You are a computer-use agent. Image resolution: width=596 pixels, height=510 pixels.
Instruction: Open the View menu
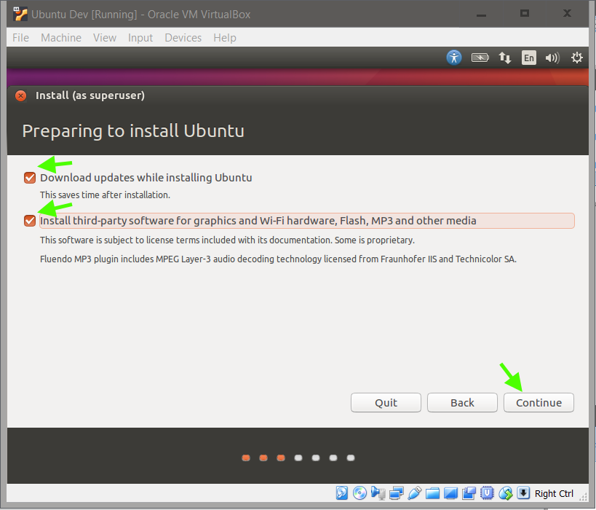[x=105, y=38]
